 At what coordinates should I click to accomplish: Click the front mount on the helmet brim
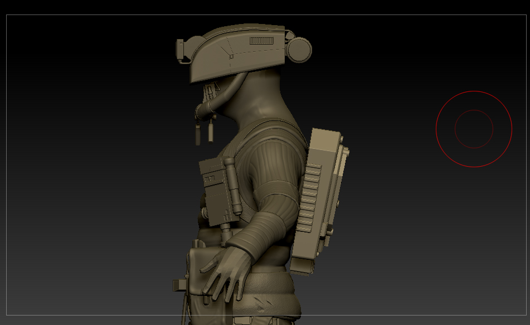[x=181, y=51]
